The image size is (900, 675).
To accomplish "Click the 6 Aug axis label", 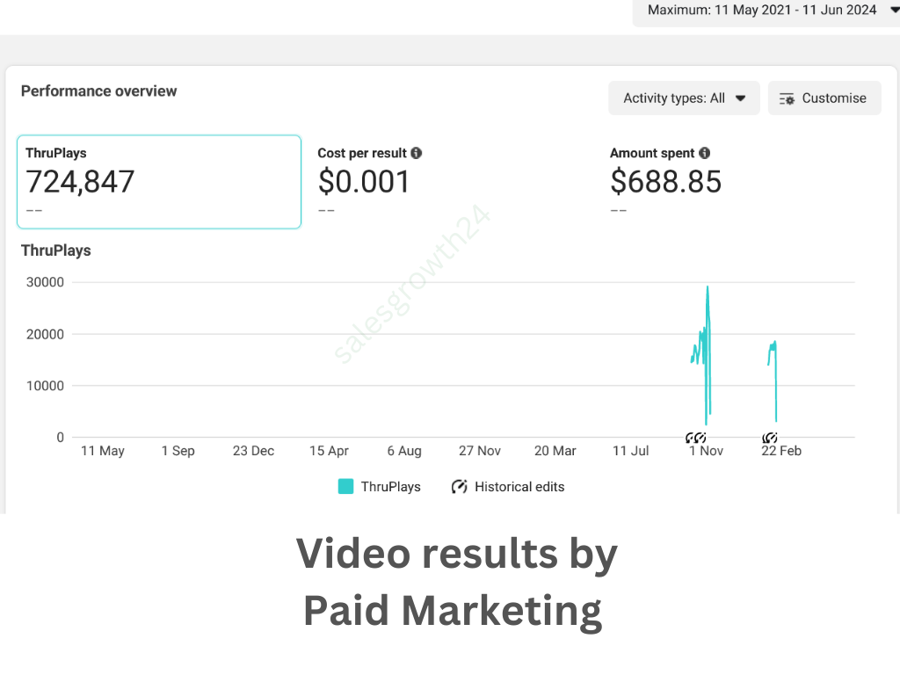I will pos(404,451).
